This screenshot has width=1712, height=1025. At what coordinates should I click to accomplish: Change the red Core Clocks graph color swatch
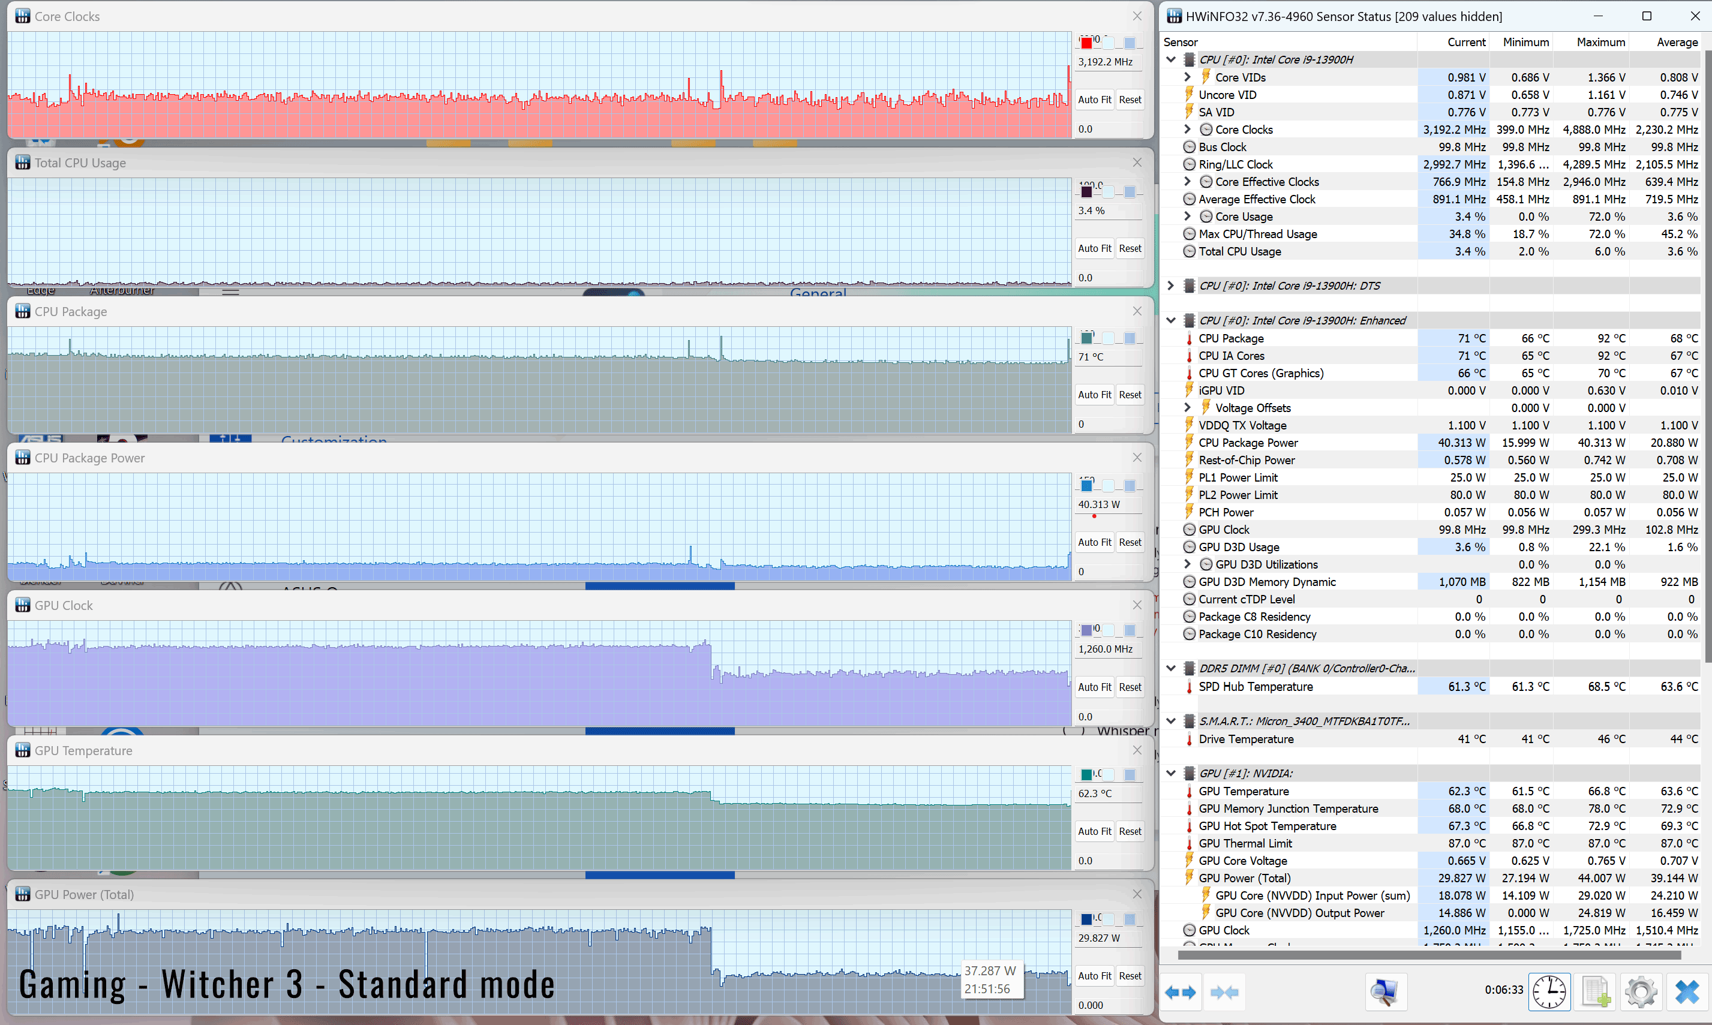point(1086,43)
